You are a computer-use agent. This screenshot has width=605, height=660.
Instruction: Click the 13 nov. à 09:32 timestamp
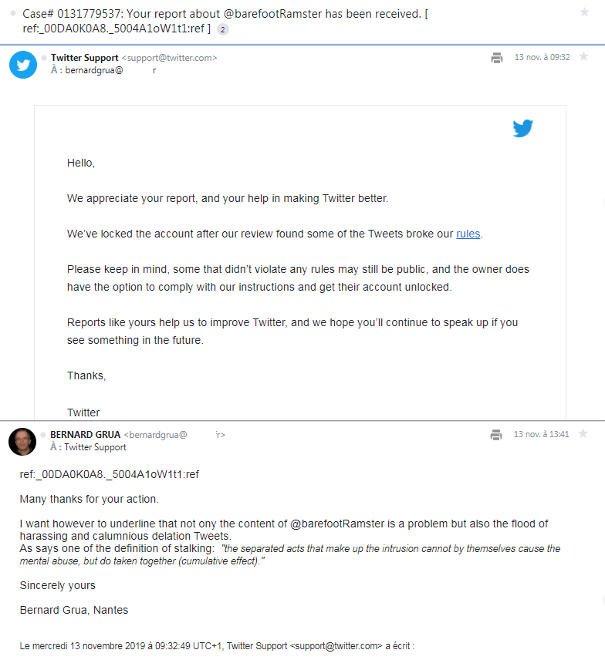542,58
